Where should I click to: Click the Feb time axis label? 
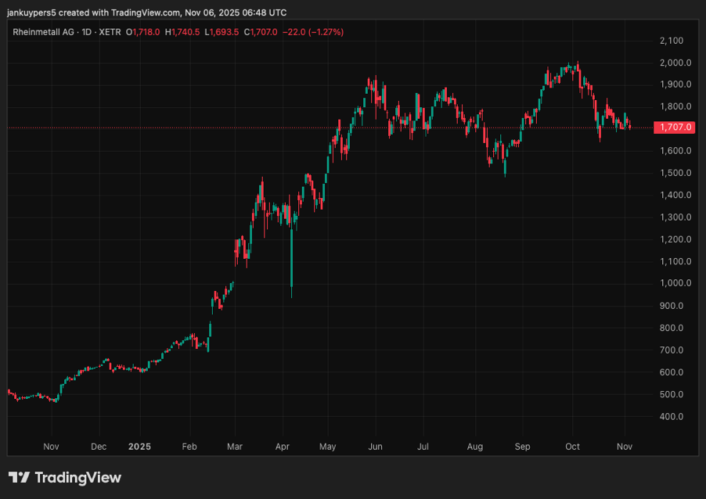(x=189, y=447)
